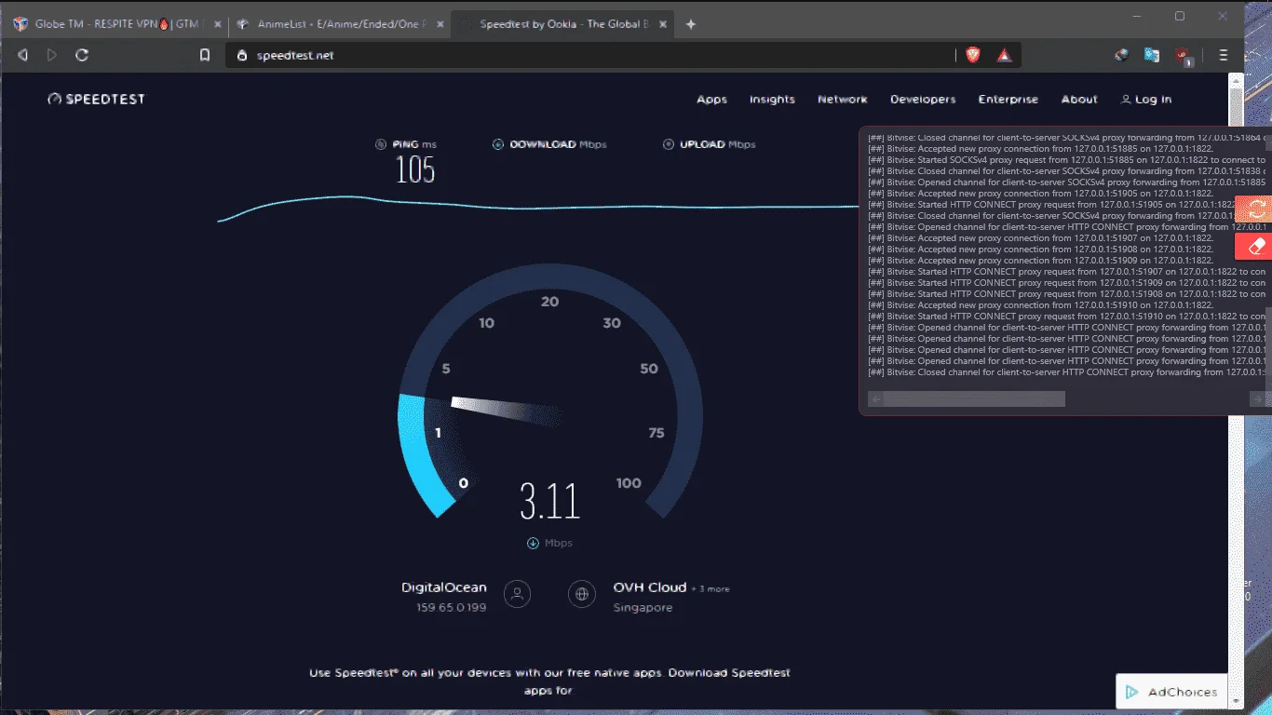Click the log panel's right scroll arrow
Image resolution: width=1272 pixels, height=715 pixels.
(x=1257, y=399)
